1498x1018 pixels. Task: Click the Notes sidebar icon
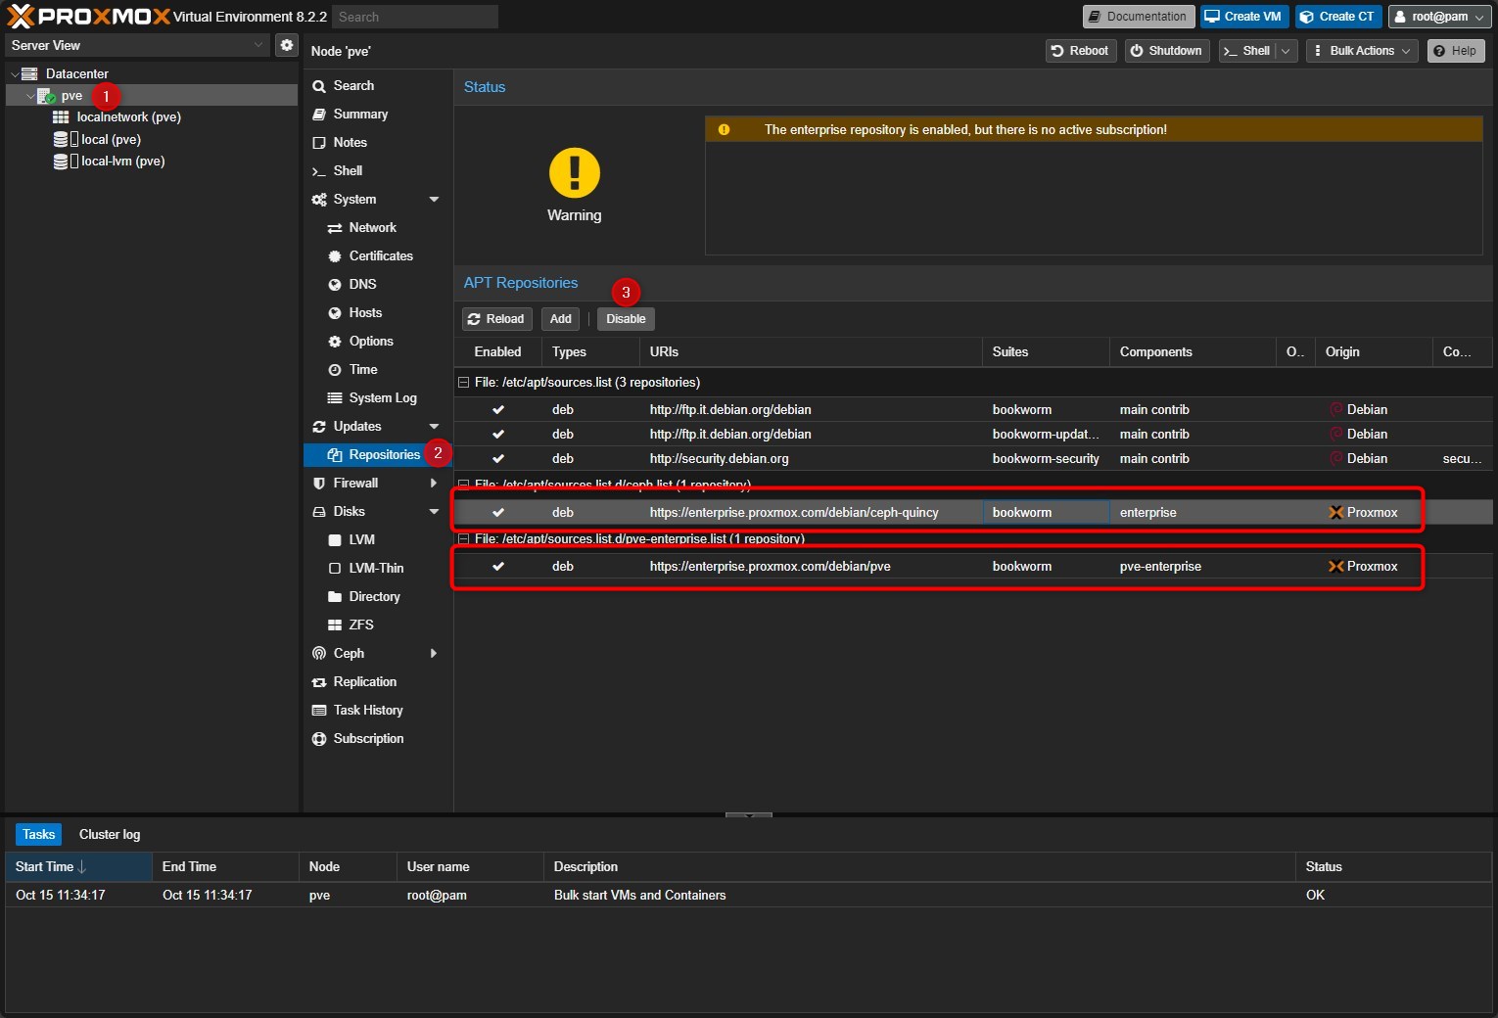click(x=319, y=143)
